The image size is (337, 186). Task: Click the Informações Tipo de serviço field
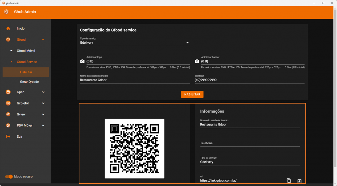pyautogui.click(x=250, y=162)
